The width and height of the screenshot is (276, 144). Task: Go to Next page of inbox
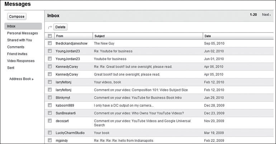pyautogui.click(x=266, y=15)
